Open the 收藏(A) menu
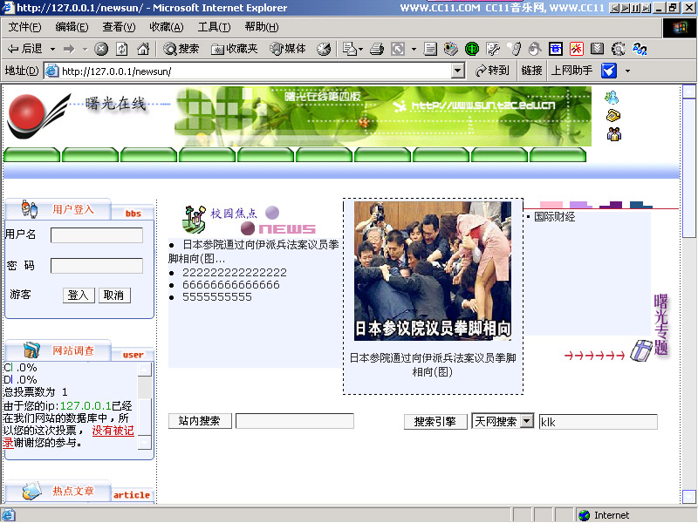The image size is (698, 523). (166, 27)
